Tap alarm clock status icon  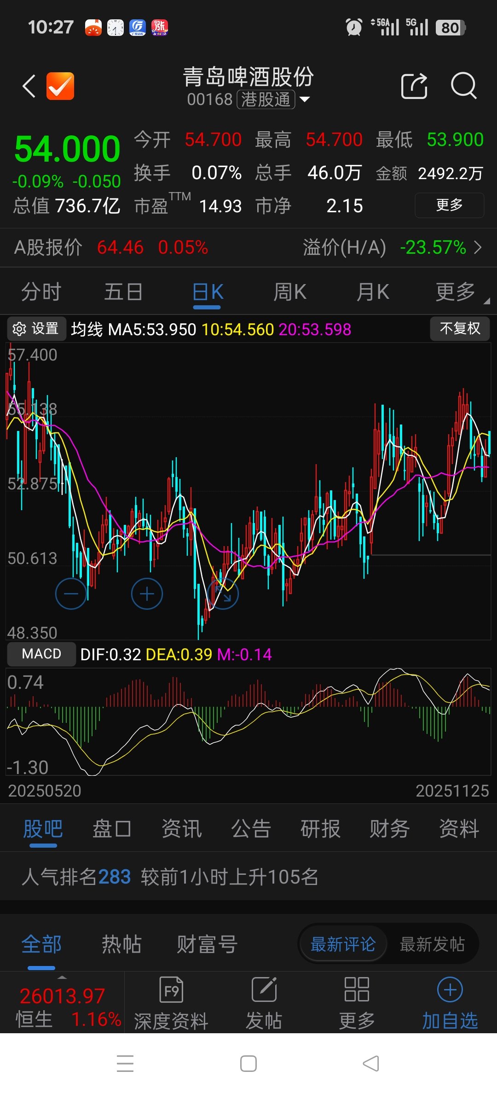coord(354,27)
